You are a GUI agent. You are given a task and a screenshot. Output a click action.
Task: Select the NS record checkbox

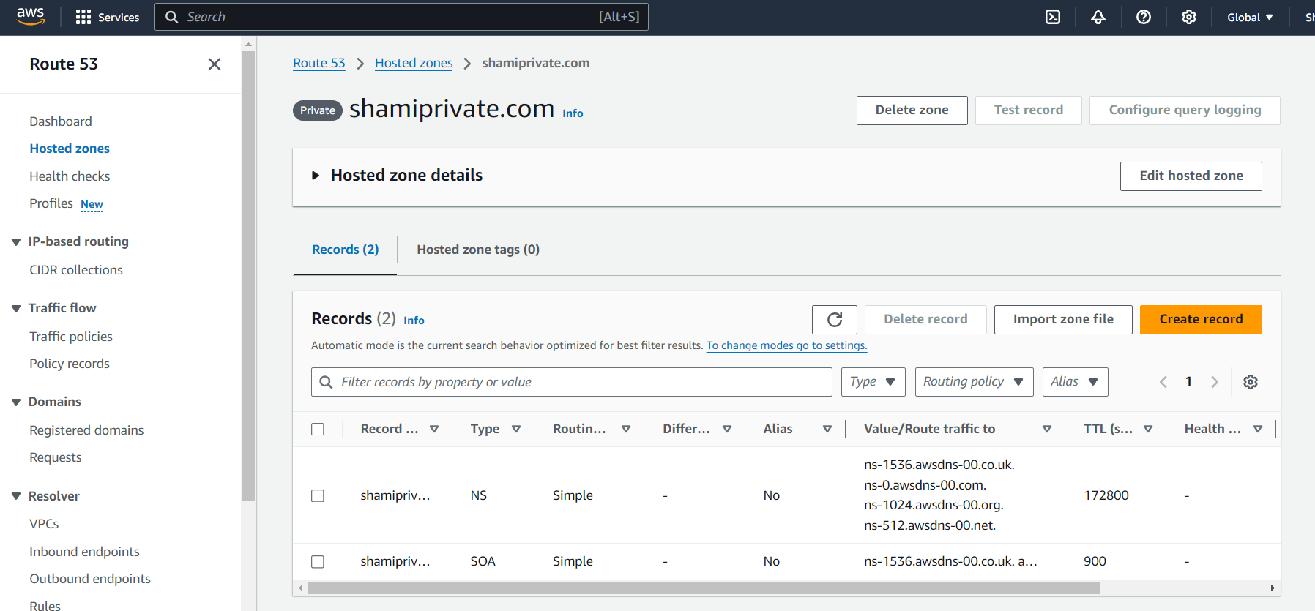point(318,496)
